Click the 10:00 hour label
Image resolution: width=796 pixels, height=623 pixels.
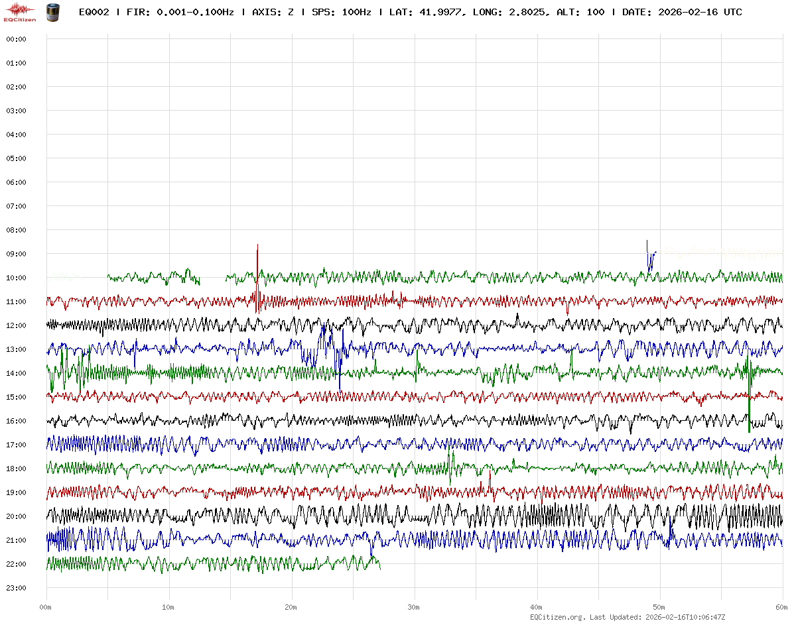click(x=16, y=278)
